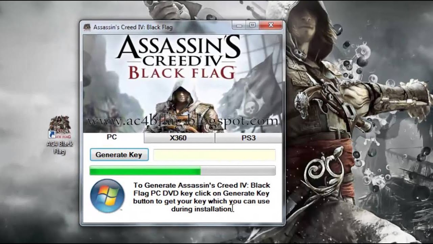The height and width of the screenshot is (244, 433).
Task: Click the generated key text field
Action: (x=214, y=155)
